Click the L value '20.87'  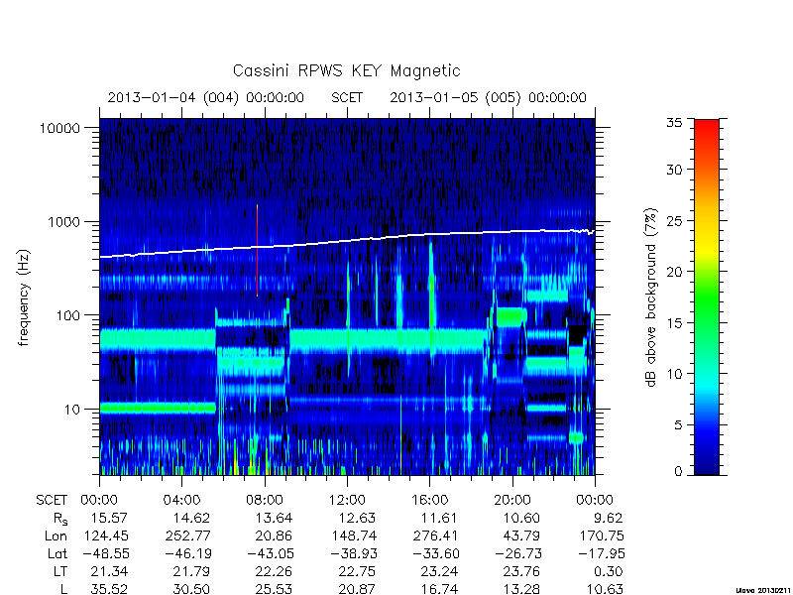(x=357, y=589)
